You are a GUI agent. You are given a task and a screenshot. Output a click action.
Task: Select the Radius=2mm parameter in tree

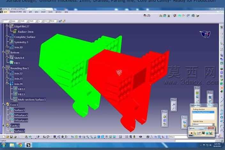(x=26, y=32)
